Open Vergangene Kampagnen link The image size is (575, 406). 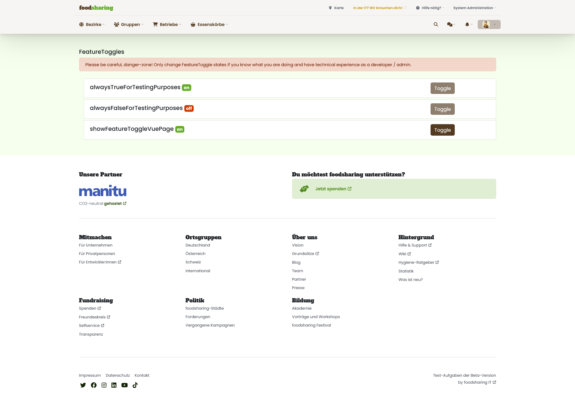(x=210, y=325)
